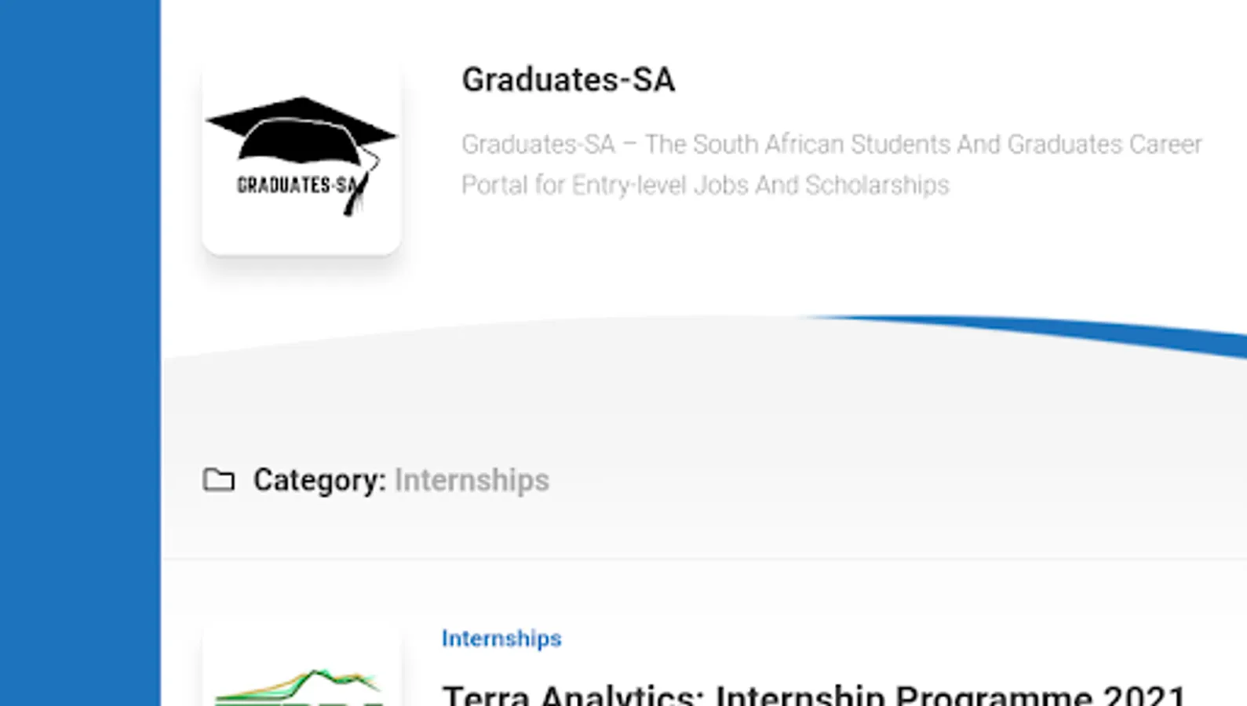Click the South African Students tagline text
The width and height of the screenshot is (1247, 706).
[831, 144]
